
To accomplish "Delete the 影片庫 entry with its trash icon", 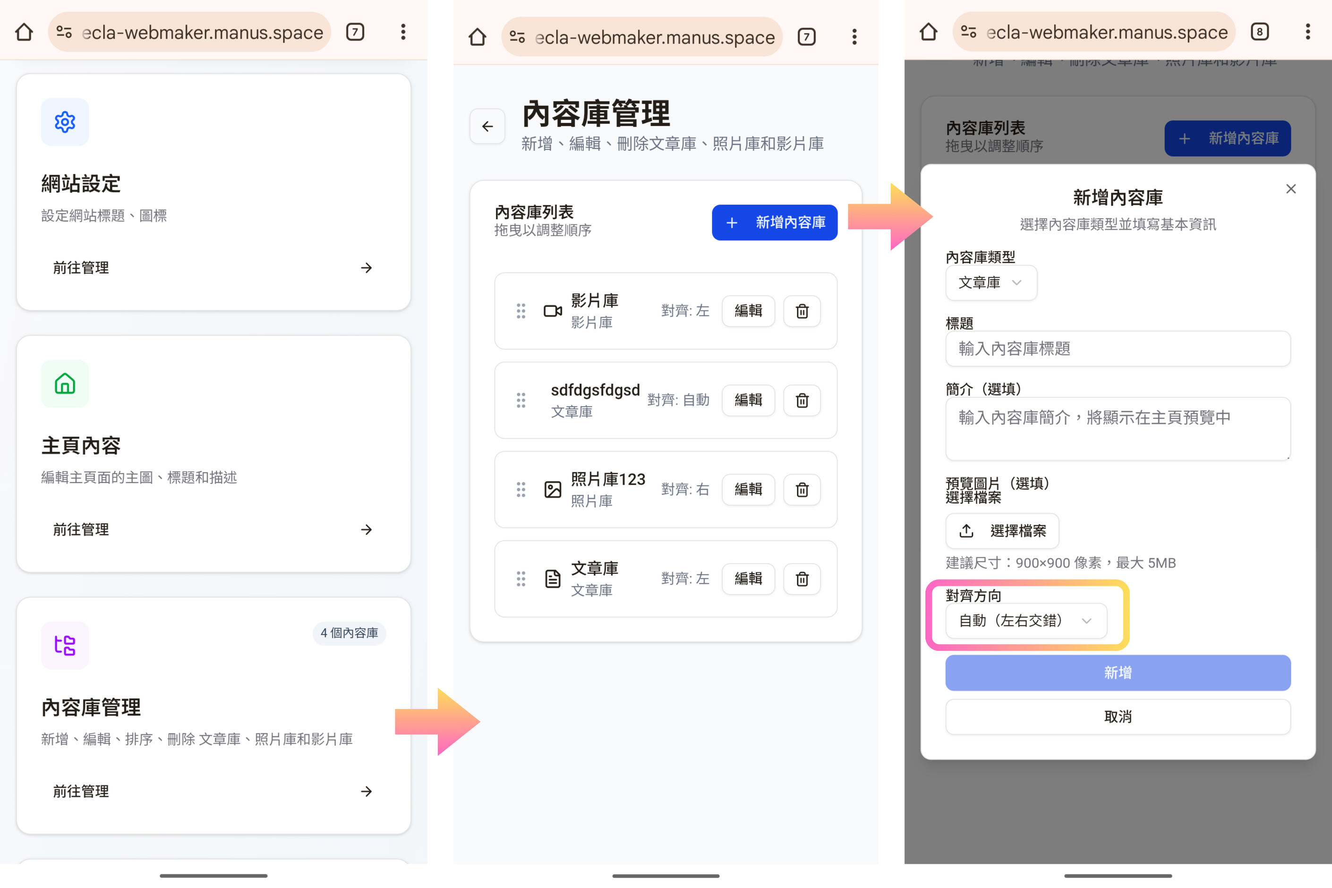I will [x=802, y=311].
